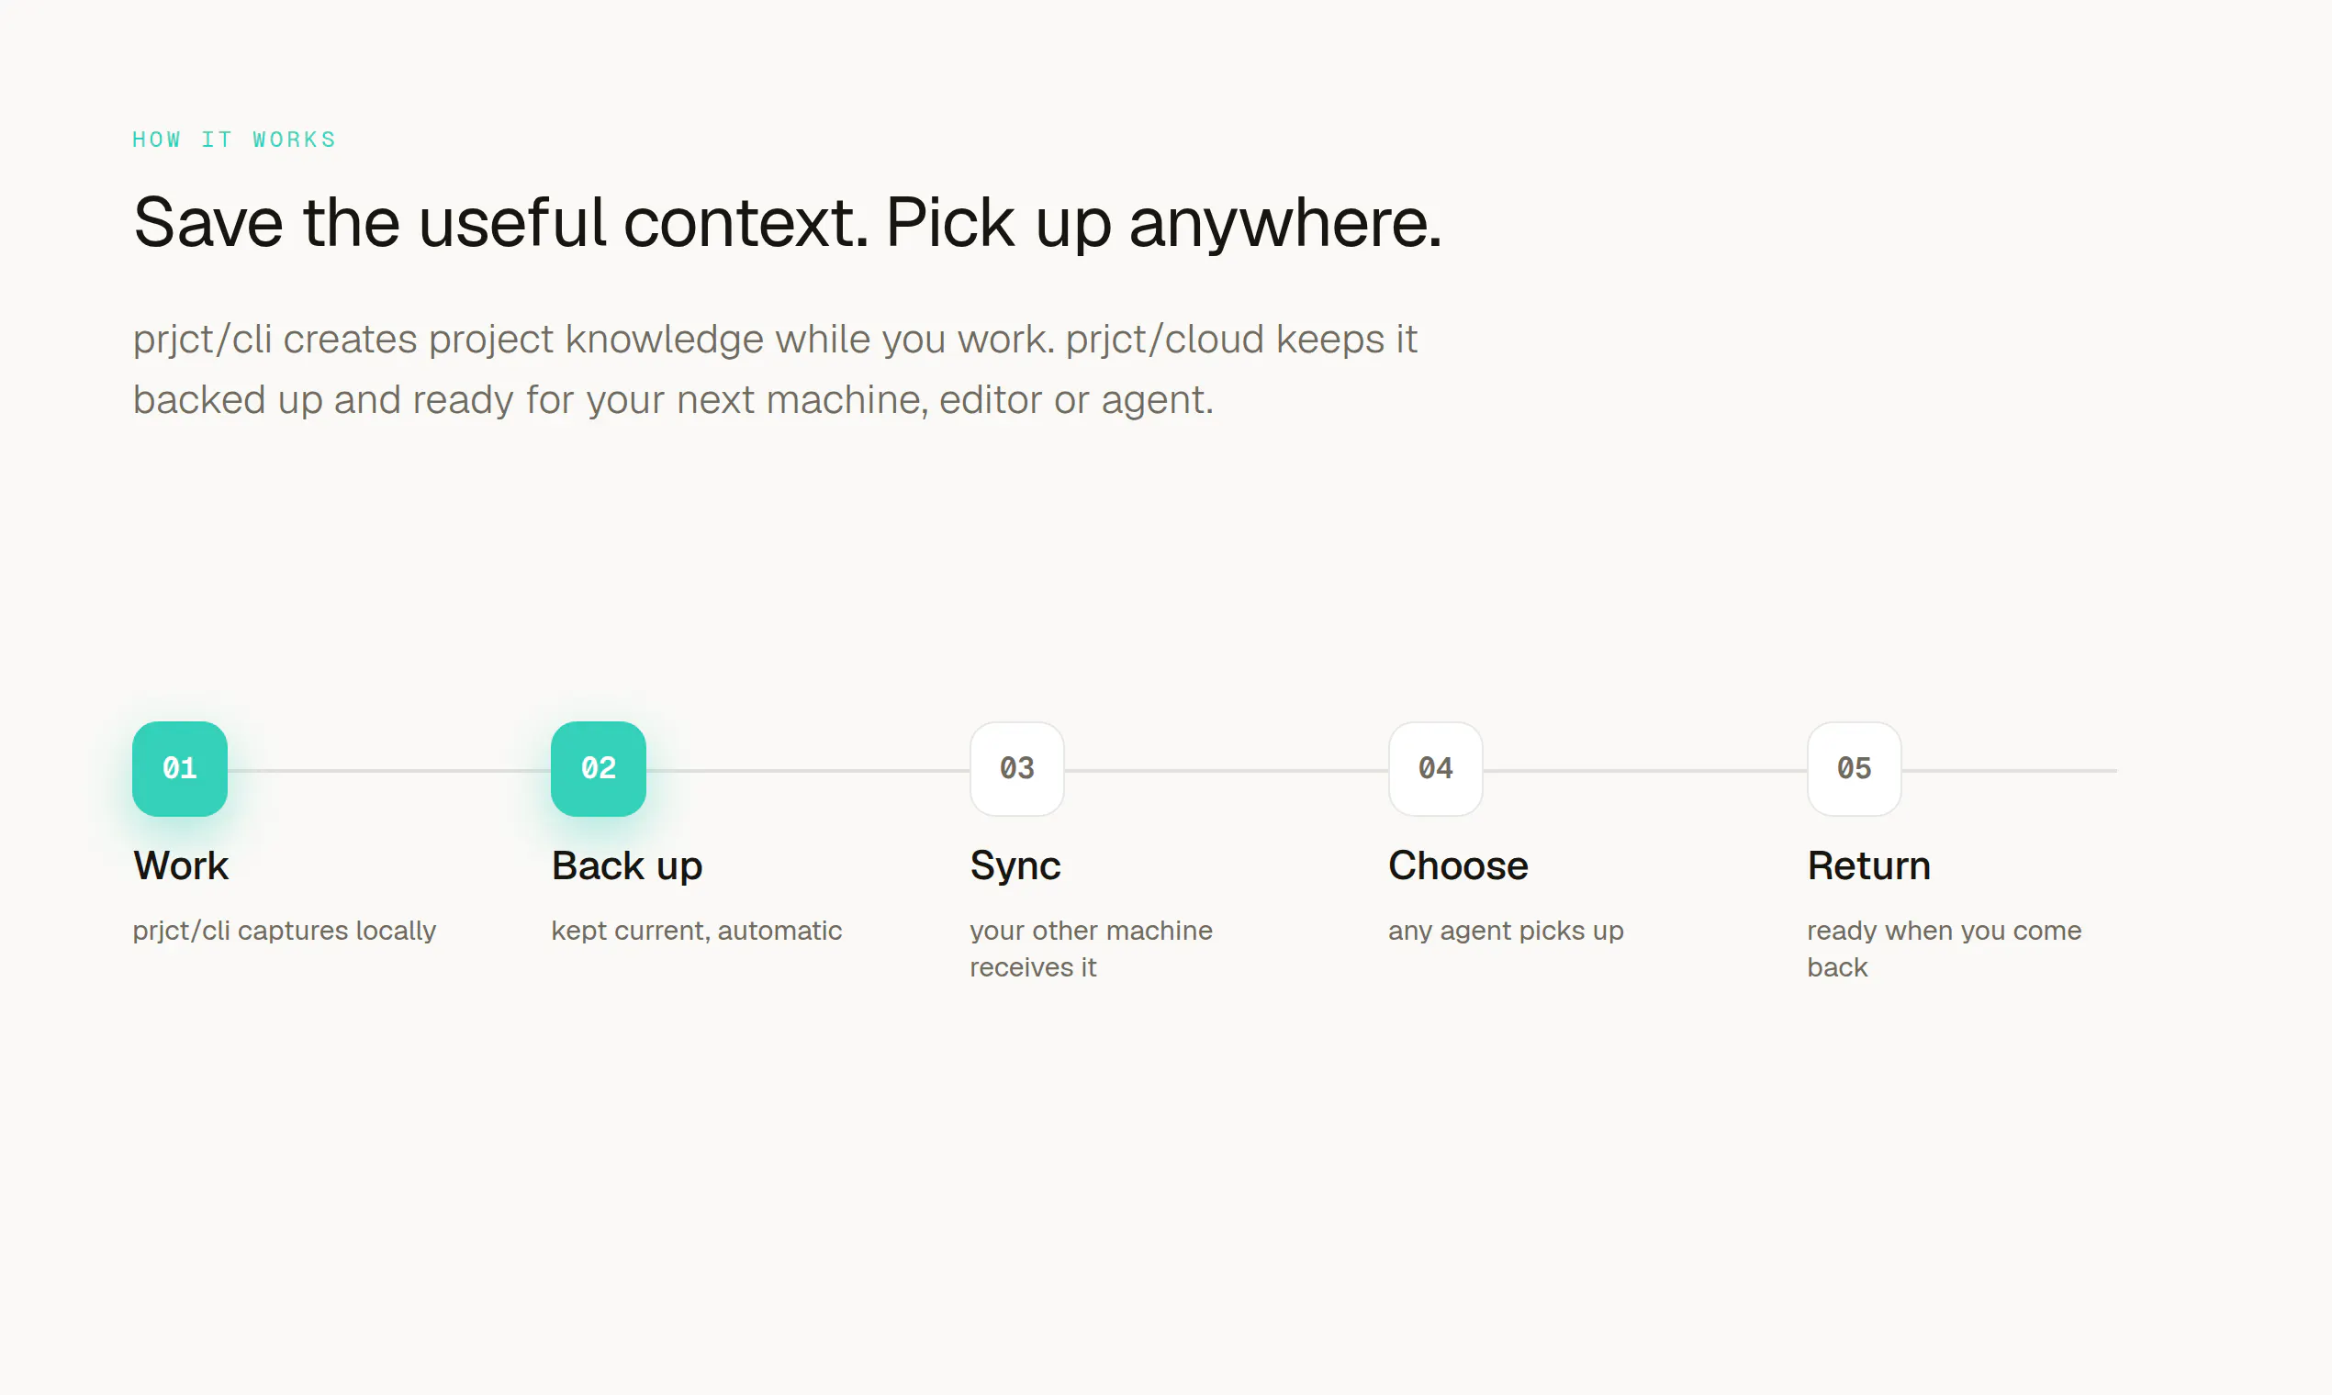The height and width of the screenshot is (1395, 2332).
Task: Select the 05 step badge
Action: coord(1854,769)
